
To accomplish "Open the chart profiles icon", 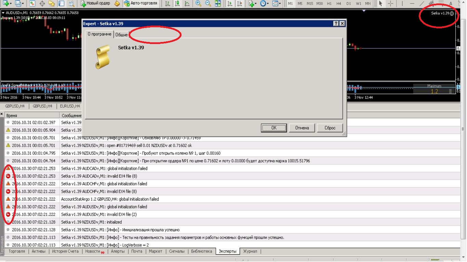I will pyautogui.click(x=18, y=3).
